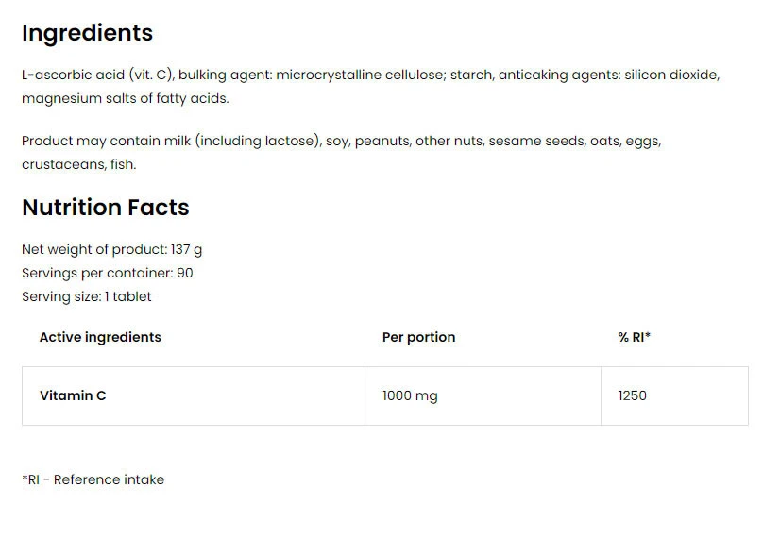The image size is (780, 538).
Task: Click the Active ingredients column header
Action: point(100,337)
